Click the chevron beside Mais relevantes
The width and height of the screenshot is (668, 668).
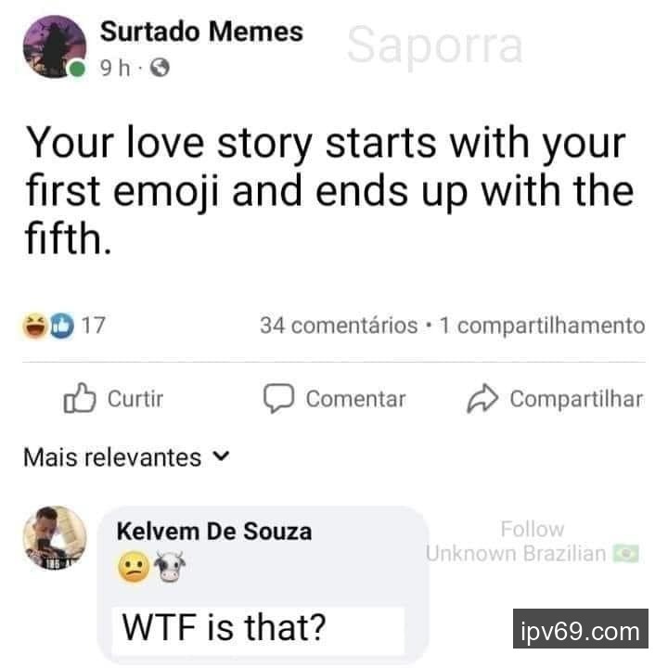click(x=221, y=456)
